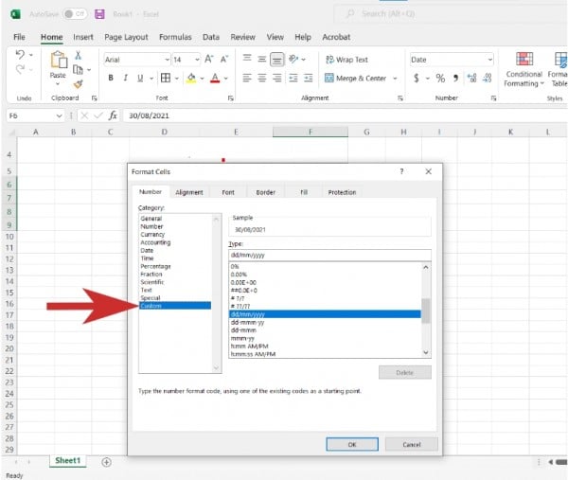
Task: Decrease font size with small A icon
Action: pos(224,59)
